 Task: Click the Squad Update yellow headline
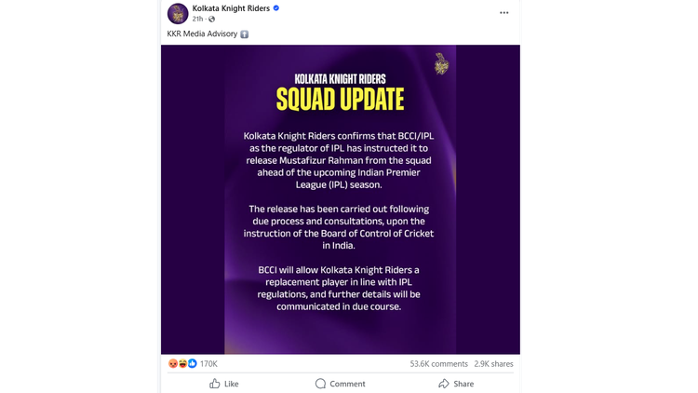click(340, 99)
